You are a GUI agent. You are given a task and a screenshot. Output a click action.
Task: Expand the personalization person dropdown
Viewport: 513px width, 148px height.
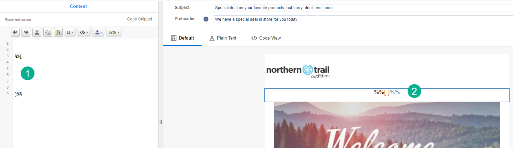click(98, 32)
